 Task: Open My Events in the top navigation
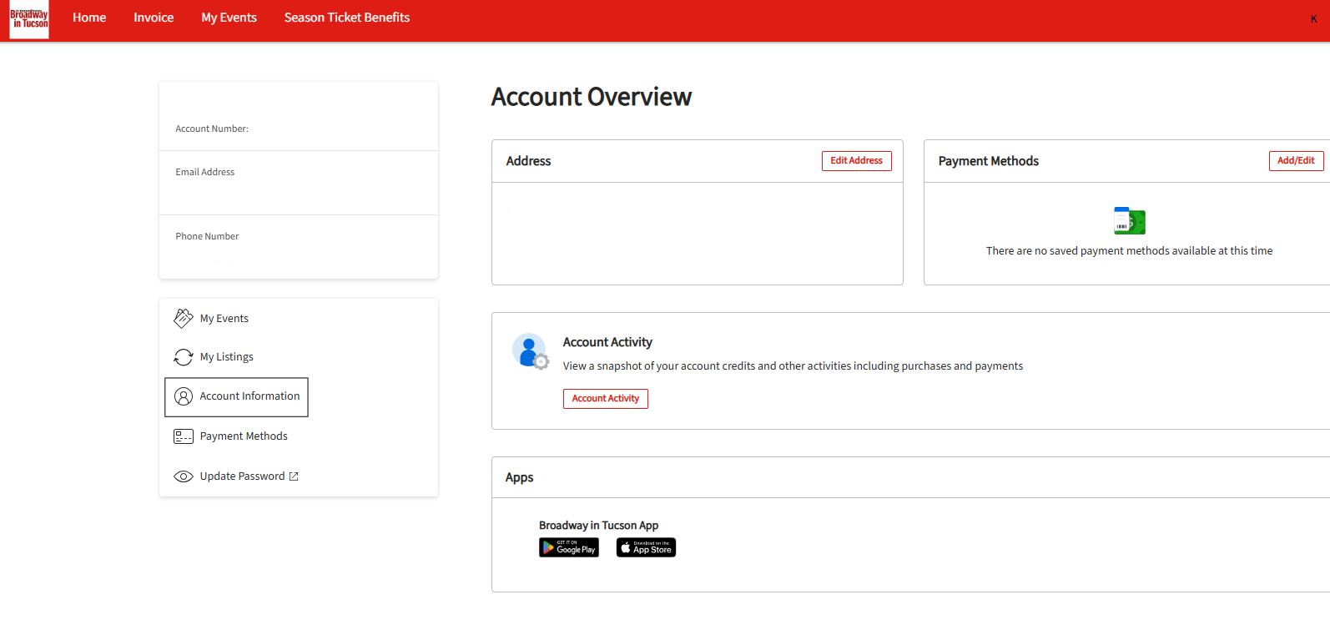(229, 18)
